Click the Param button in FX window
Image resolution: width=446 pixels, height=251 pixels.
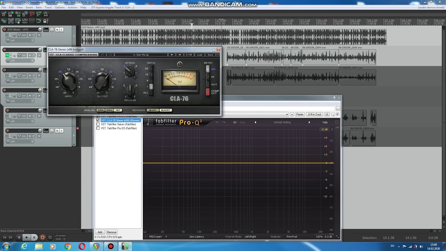point(300,114)
